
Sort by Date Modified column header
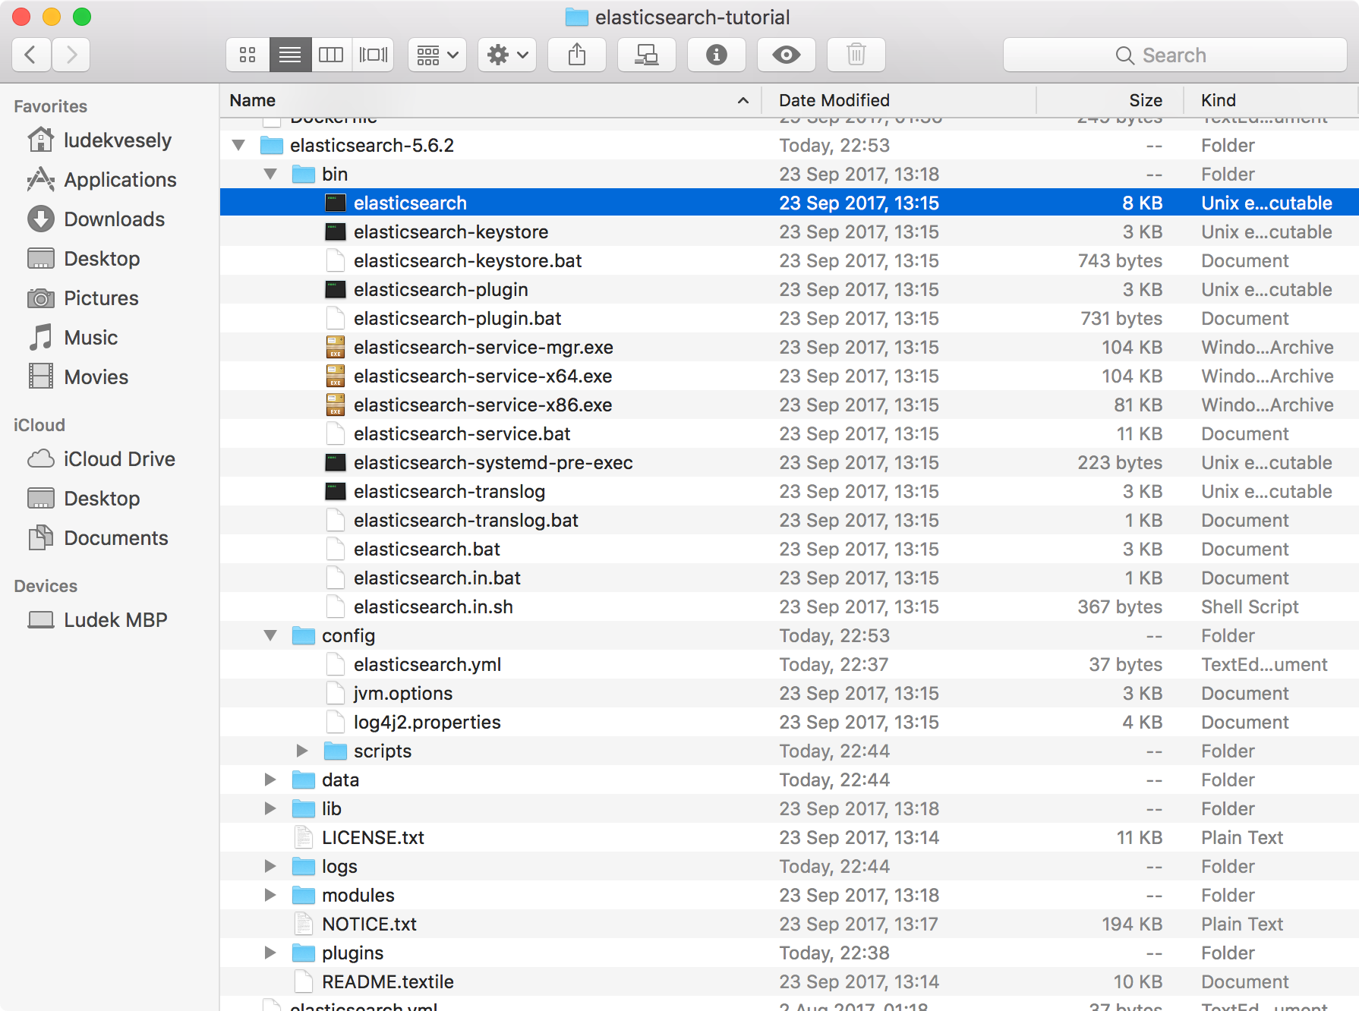point(900,100)
